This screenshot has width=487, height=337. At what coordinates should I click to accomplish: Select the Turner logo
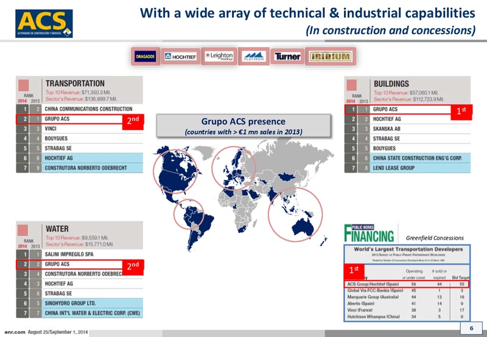coord(287,57)
